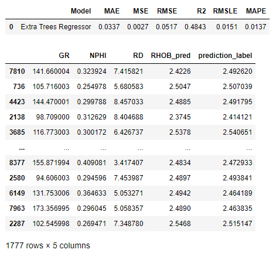Click GR value 155.871994

click(51, 163)
